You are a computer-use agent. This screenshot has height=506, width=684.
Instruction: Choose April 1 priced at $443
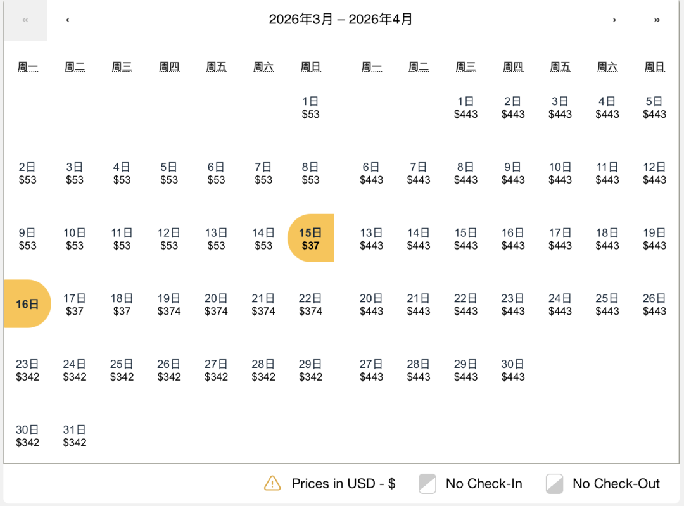[465, 107]
